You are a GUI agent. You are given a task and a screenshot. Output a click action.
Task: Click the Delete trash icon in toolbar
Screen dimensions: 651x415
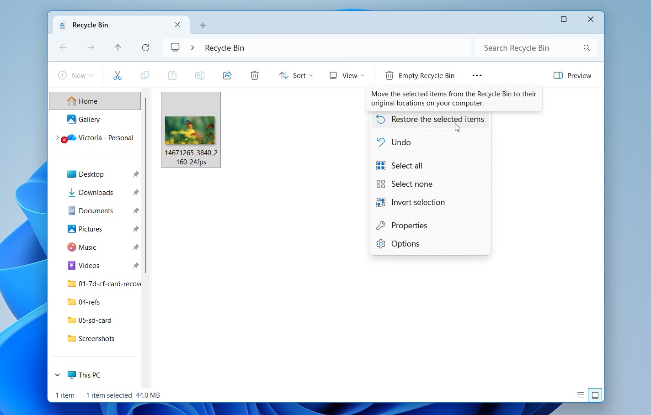click(x=255, y=75)
